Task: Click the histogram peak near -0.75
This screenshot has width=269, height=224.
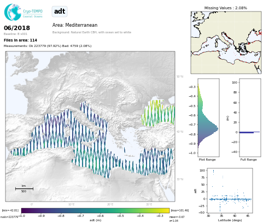Action: 216,129
